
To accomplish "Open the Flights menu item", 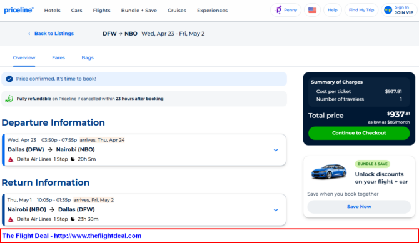I will (101, 11).
